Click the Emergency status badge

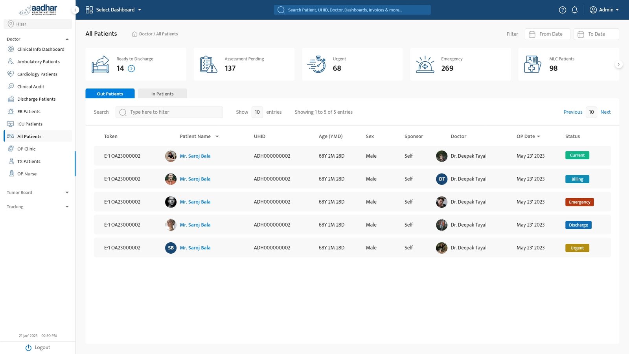tap(579, 202)
